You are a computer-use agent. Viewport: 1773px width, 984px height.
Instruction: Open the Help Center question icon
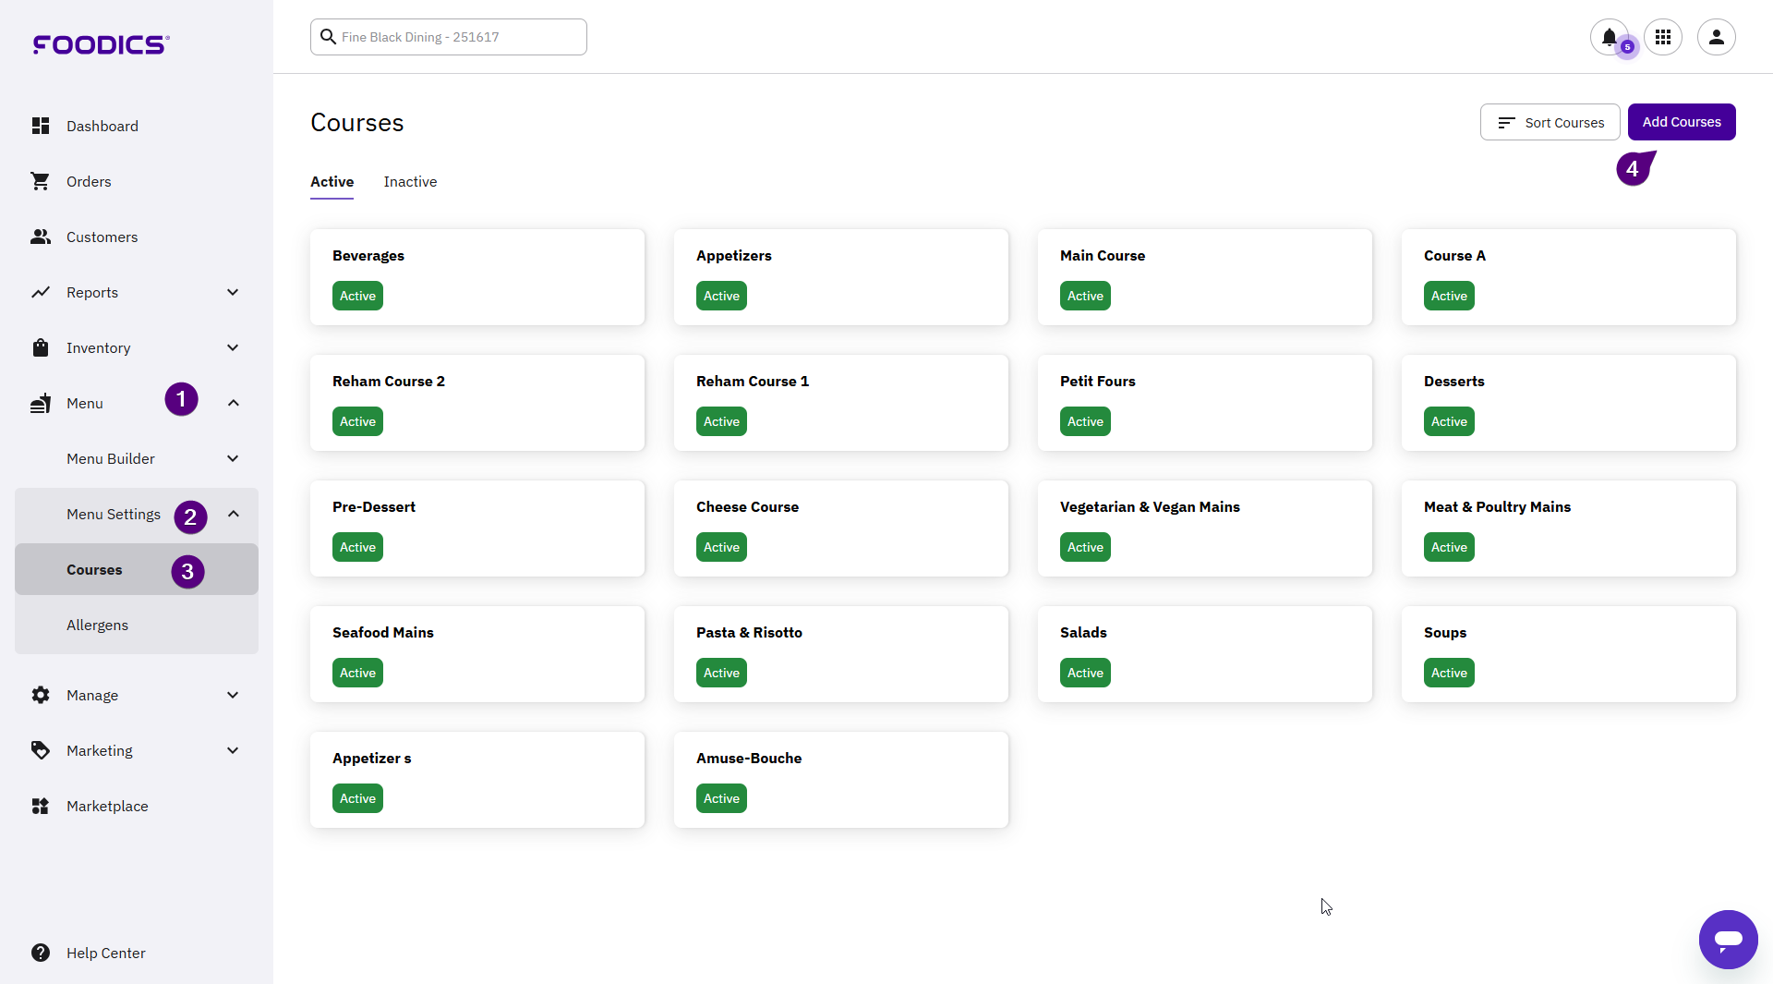pyautogui.click(x=41, y=953)
